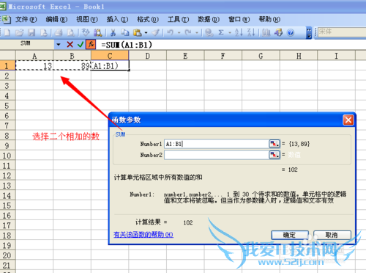Click the Undo icon
Image resolution: width=366 pixels, height=273 pixels.
[x=171, y=32]
